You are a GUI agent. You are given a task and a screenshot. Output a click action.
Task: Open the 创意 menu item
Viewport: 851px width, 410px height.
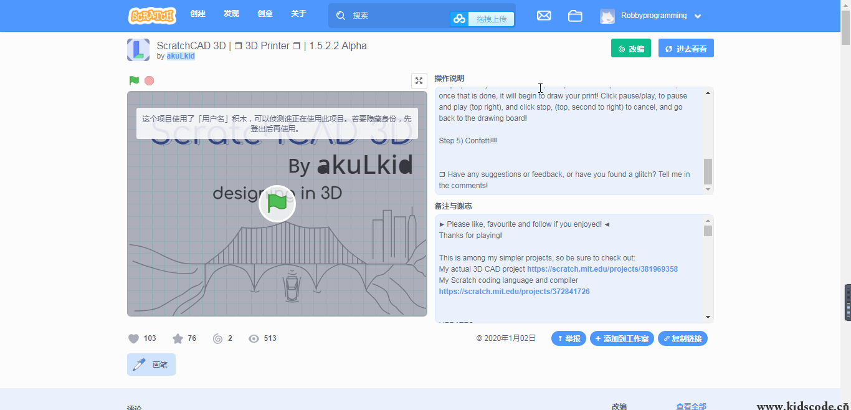tap(265, 14)
